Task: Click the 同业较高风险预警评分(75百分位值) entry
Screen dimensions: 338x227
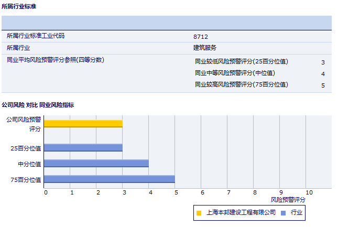Action: tap(241, 84)
